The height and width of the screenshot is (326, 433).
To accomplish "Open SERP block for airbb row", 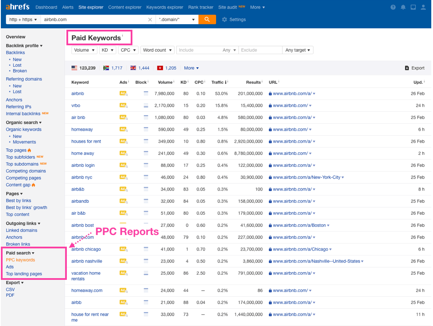I will click(x=146, y=302).
